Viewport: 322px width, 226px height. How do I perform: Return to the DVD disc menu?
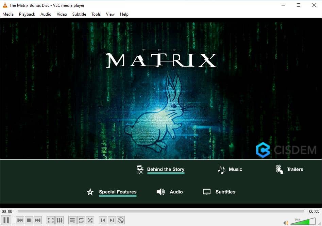pos(121,220)
